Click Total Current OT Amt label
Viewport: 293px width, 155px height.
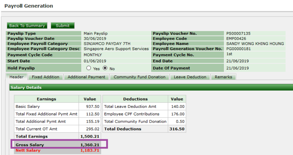(x=36, y=129)
